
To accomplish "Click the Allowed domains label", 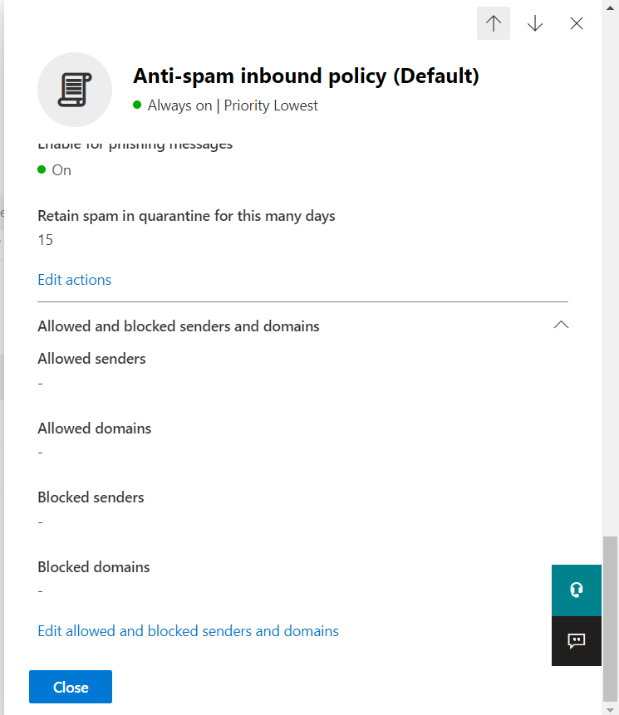I will (95, 429).
